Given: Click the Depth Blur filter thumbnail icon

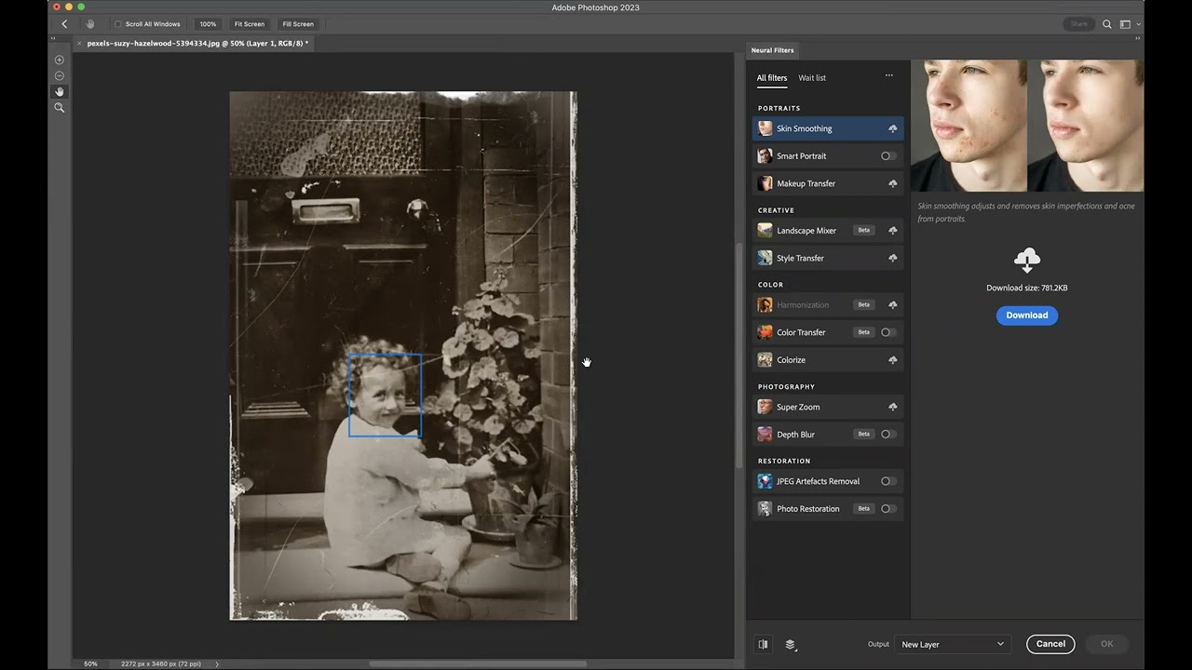Looking at the screenshot, I should click(765, 434).
